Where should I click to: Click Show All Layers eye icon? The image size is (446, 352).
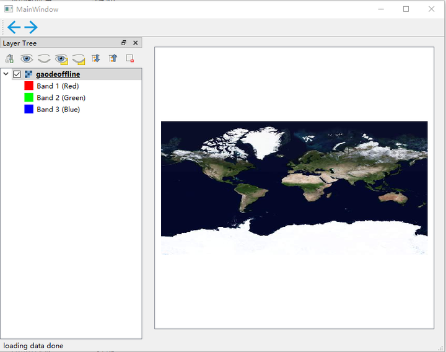click(27, 59)
